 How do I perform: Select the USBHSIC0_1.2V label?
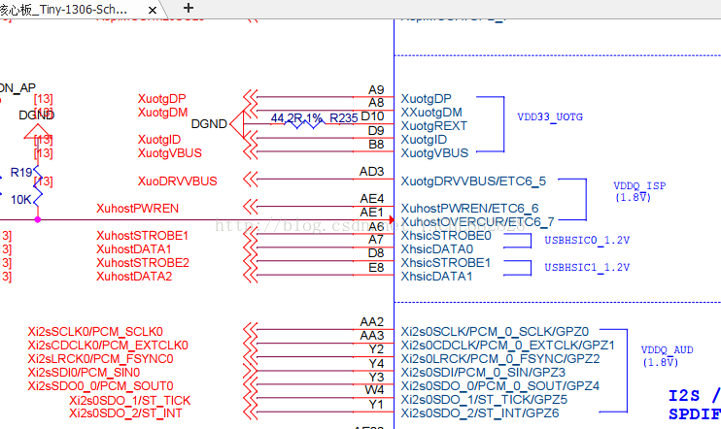coord(587,241)
